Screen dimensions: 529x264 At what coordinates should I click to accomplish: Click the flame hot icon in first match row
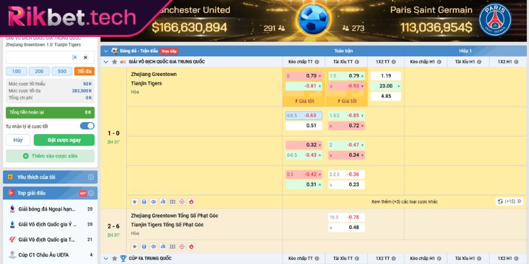click(x=192, y=201)
